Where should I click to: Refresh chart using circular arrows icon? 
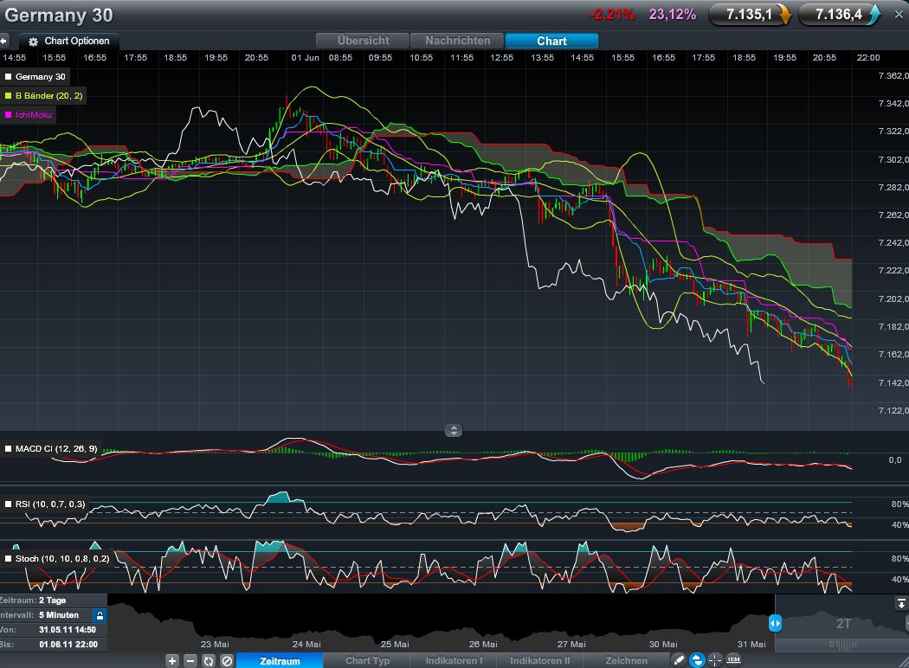pyautogui.click(x=208, y=661)
